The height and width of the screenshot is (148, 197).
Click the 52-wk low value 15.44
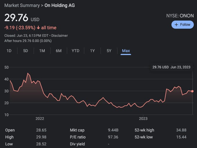pos(181,137)
